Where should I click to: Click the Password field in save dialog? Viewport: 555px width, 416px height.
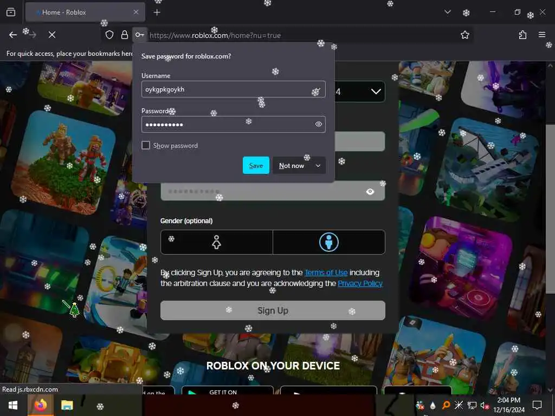pos(233,124)
